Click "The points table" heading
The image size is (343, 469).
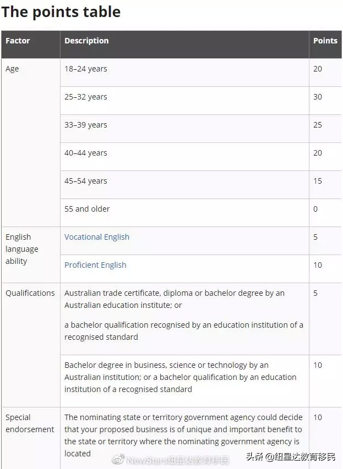pyautogui.click(x=61, y=12)
